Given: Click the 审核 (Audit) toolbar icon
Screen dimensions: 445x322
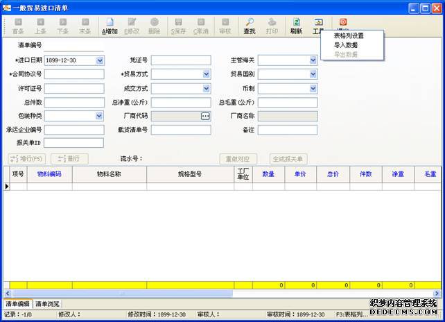Looking at the screenshot, I should click(225, 26).
